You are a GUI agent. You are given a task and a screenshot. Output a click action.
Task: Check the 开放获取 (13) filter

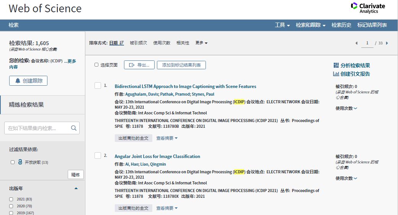click(x=12, y=162)
